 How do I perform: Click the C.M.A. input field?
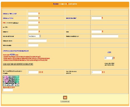(33, 27)
